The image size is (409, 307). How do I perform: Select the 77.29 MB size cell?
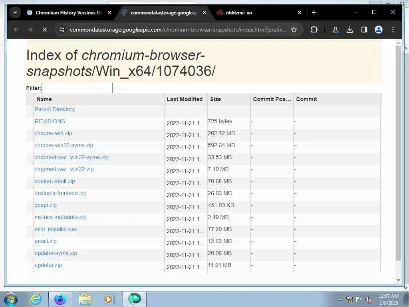(x=220, y=229)
